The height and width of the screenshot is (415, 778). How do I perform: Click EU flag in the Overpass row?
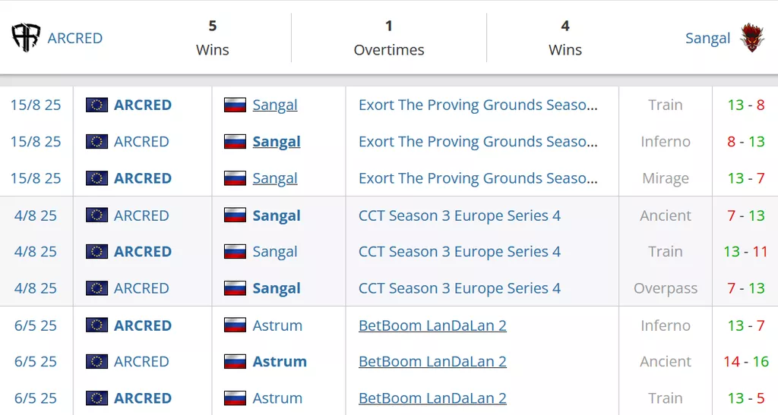click(96, 288)
